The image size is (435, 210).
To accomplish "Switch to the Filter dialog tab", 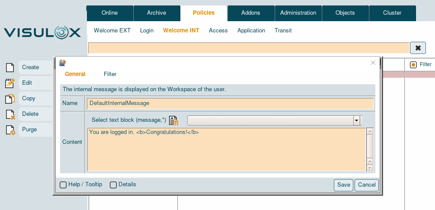I will [x=110, y=74].
